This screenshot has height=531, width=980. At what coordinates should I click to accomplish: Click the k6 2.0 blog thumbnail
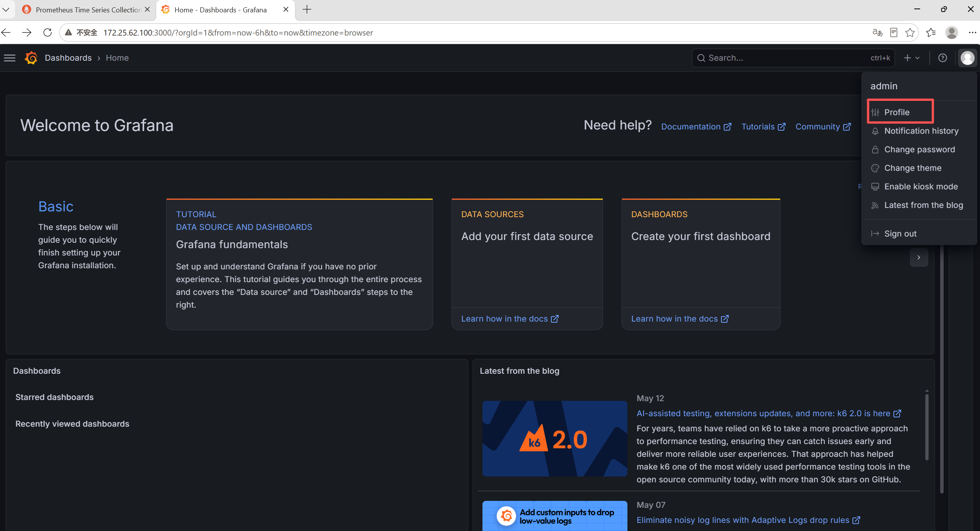(555, 439)
